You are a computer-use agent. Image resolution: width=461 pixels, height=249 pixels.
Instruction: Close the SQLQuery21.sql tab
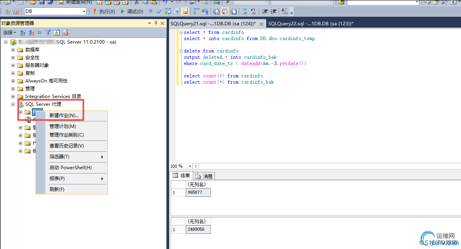point(262,24)
